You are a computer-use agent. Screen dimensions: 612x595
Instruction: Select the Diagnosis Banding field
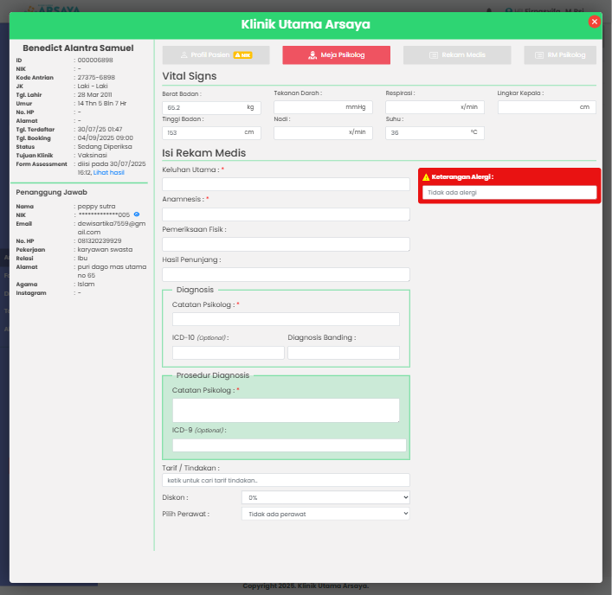click(x=343, y=353)
